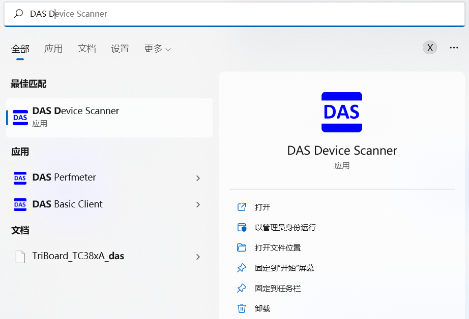
Task: Switch to the 文档 filter tab
Action: [86, 49]
